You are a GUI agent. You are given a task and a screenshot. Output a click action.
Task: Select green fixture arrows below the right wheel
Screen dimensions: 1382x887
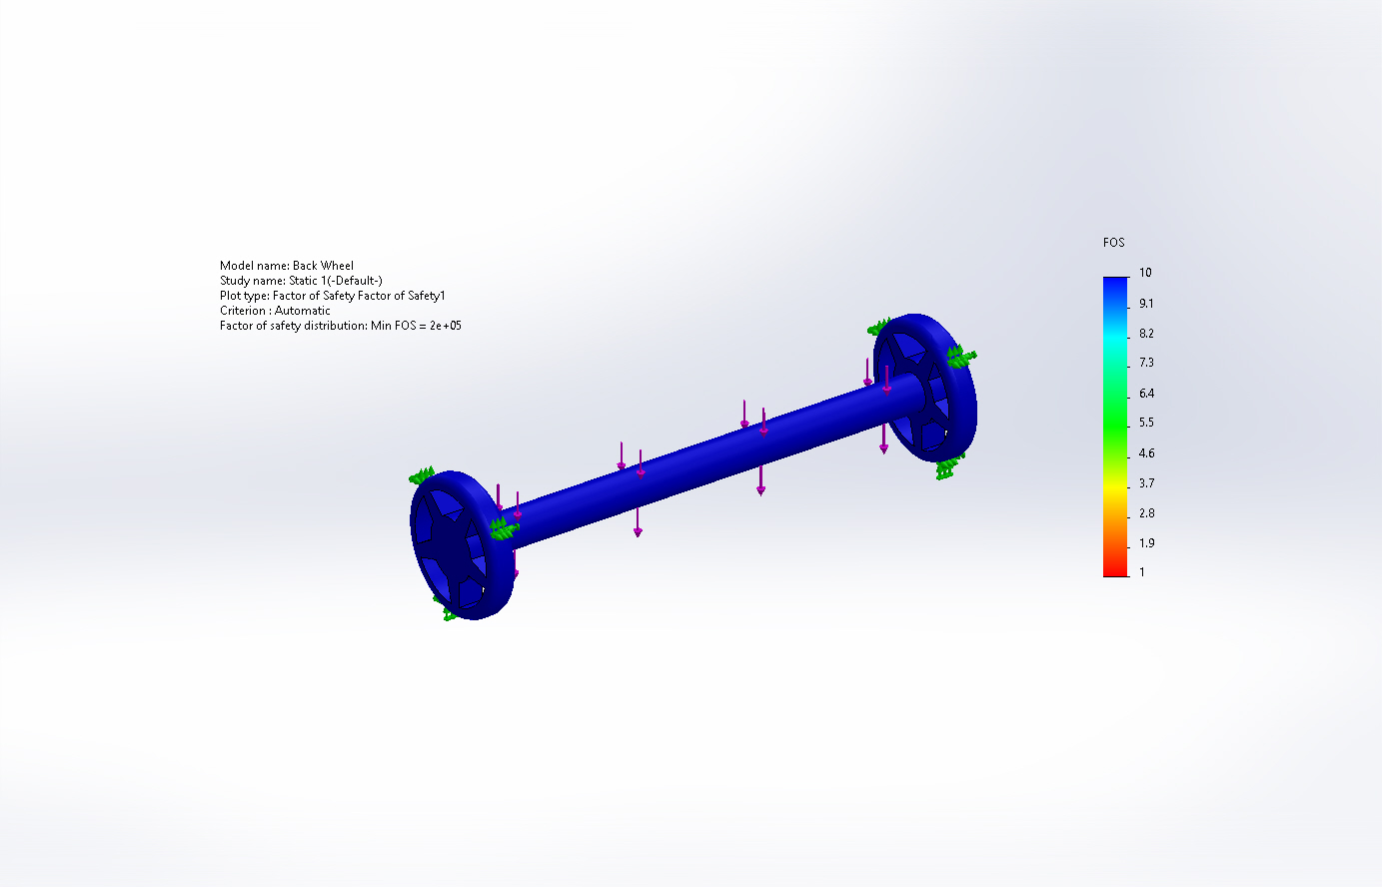click(948, 466)
